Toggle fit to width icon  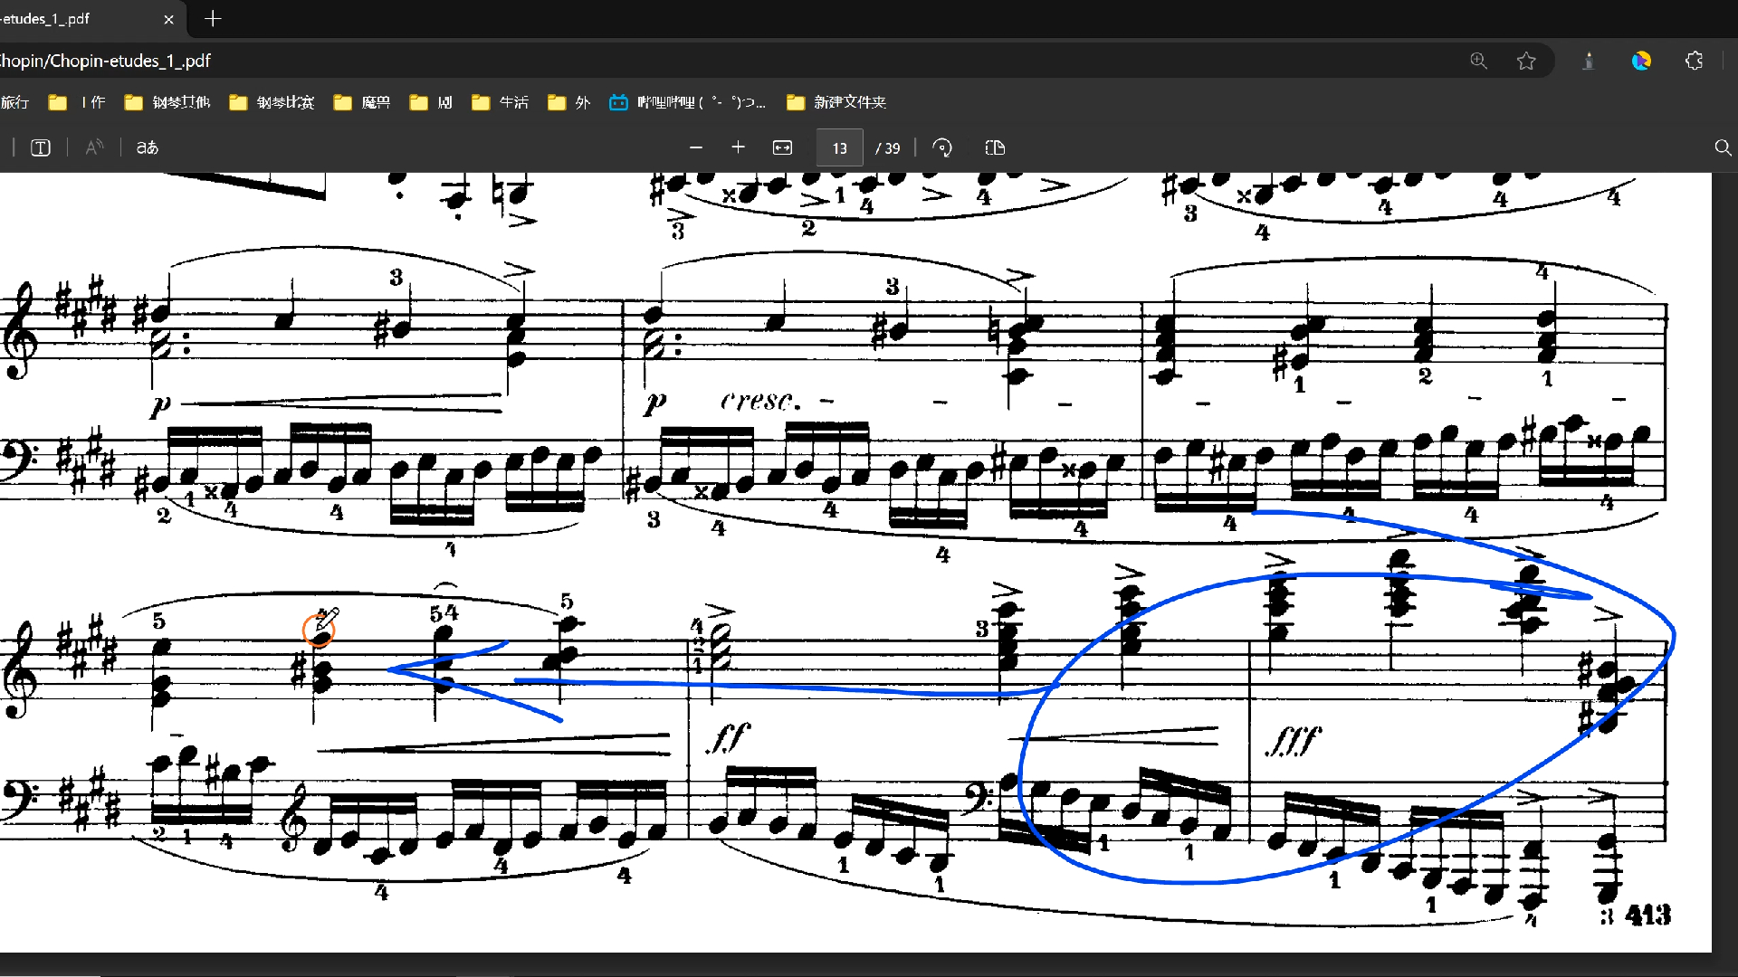[x=782, y=147]
